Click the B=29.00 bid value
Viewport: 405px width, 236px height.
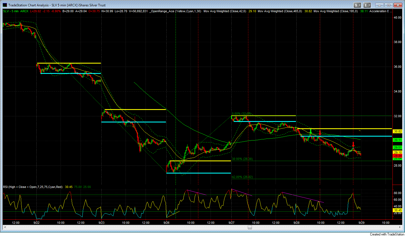coord(68,11)
